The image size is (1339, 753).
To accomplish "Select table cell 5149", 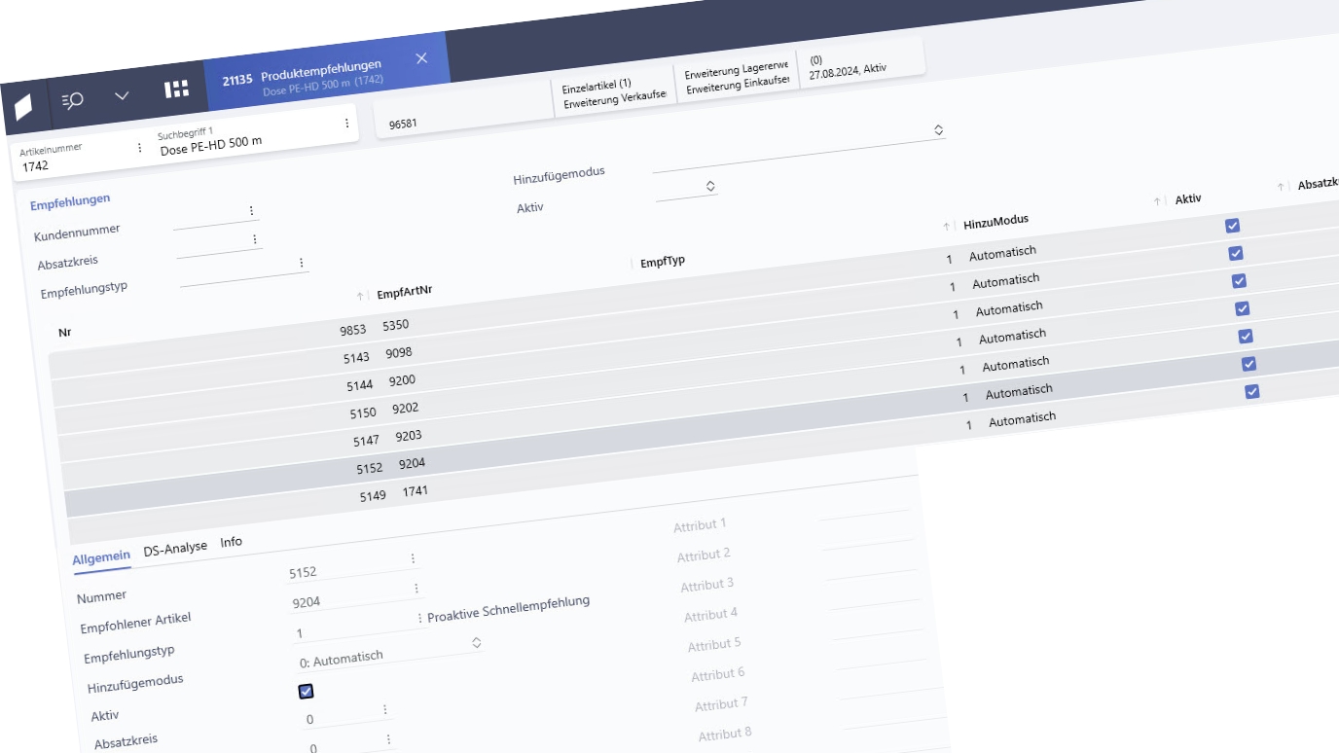I will click(x=373, y=496).
